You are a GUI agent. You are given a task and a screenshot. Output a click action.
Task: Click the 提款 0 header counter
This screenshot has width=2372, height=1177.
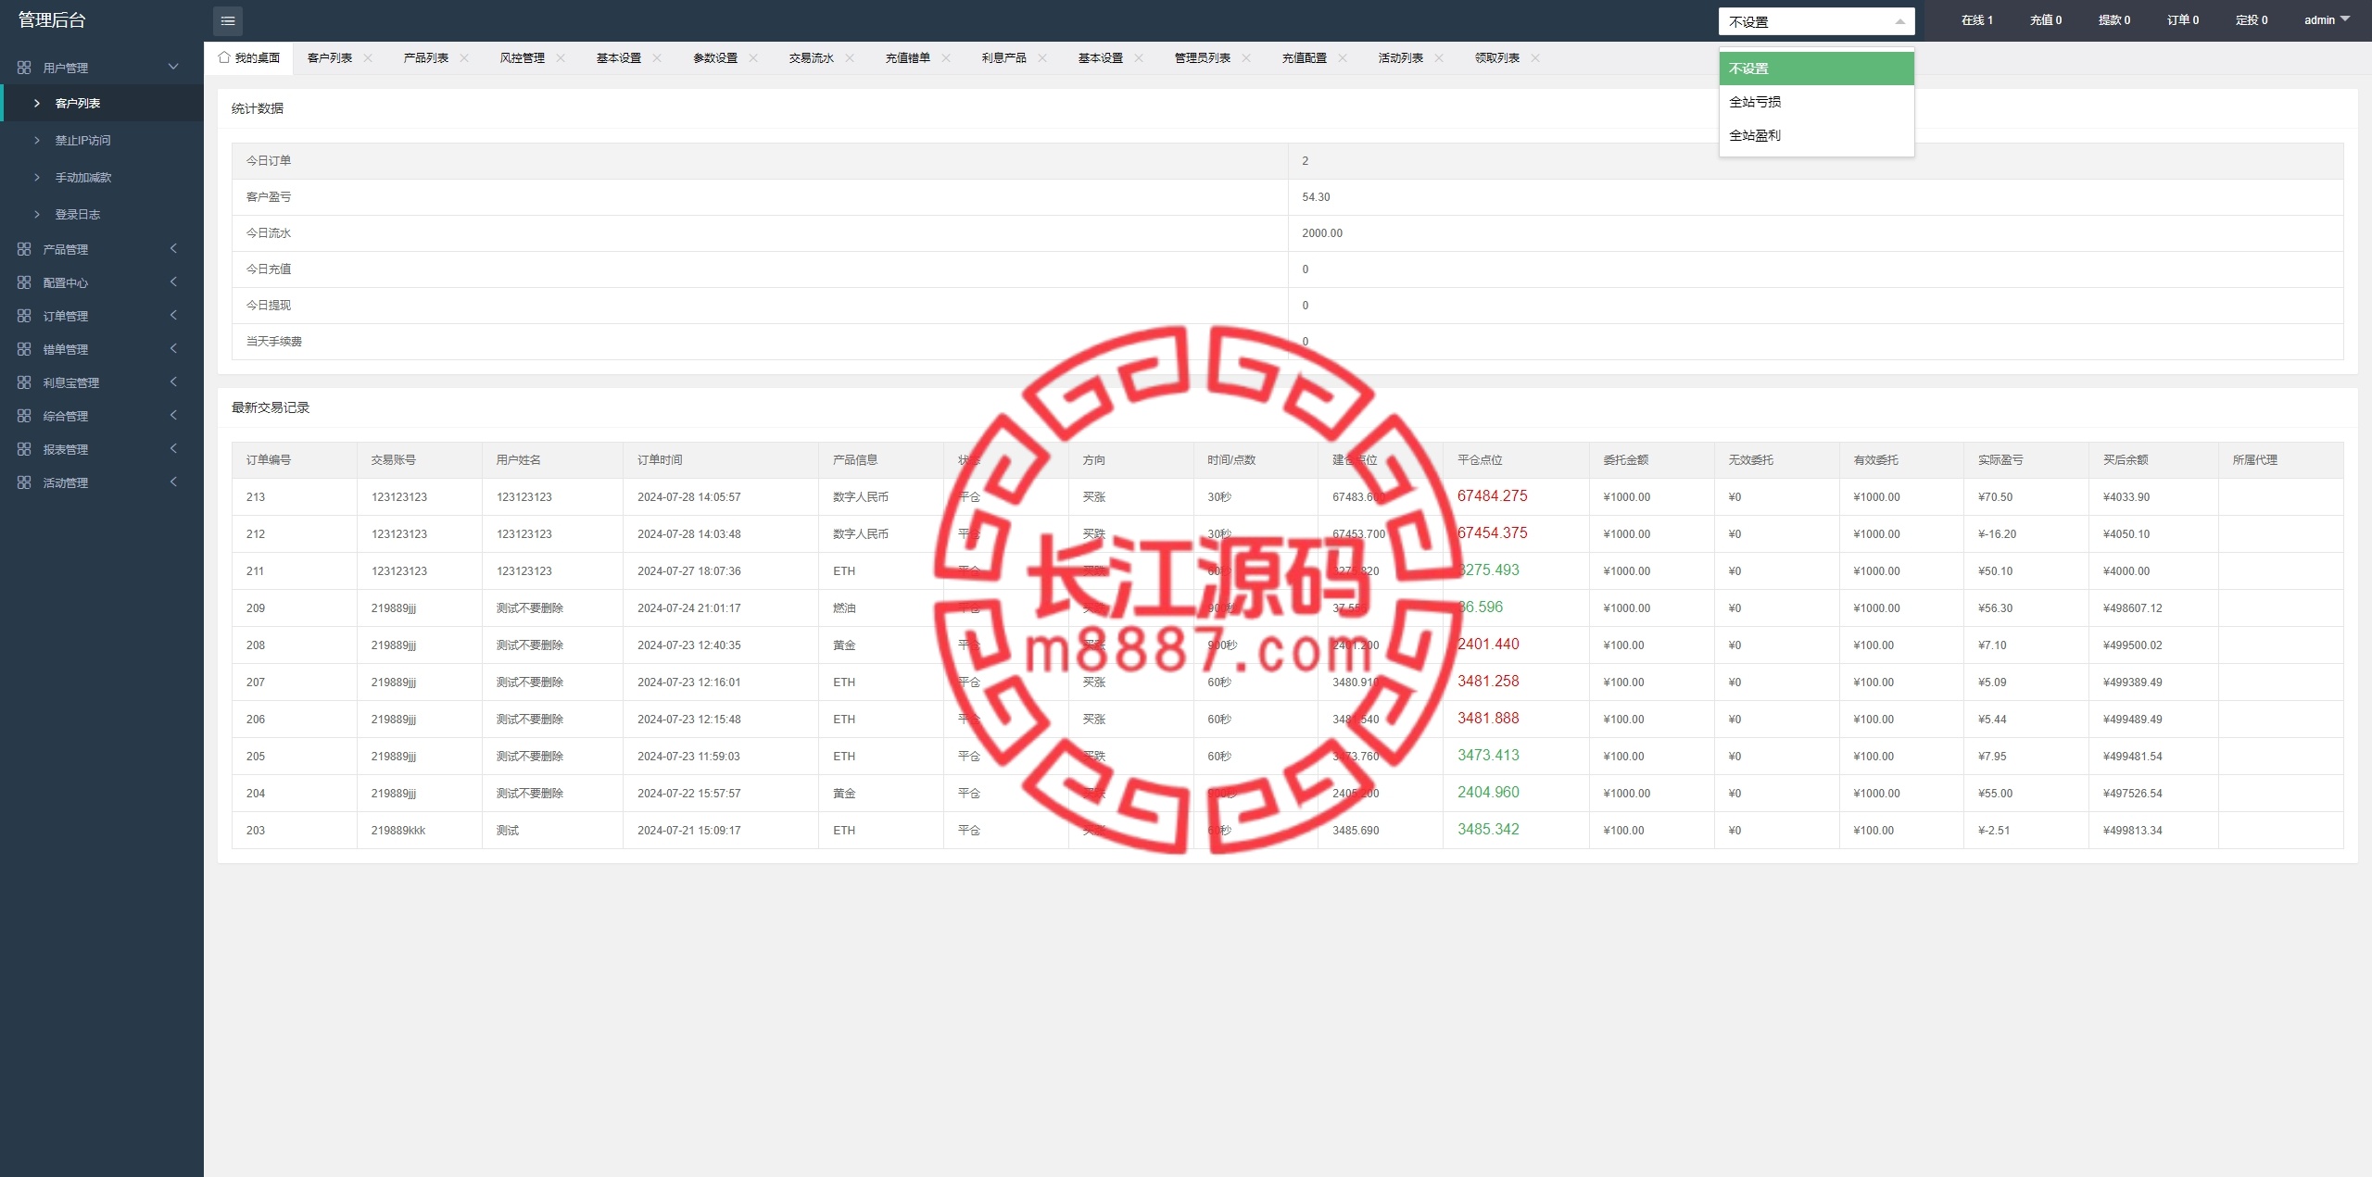pyautogui.click(x=2114, y=19)
